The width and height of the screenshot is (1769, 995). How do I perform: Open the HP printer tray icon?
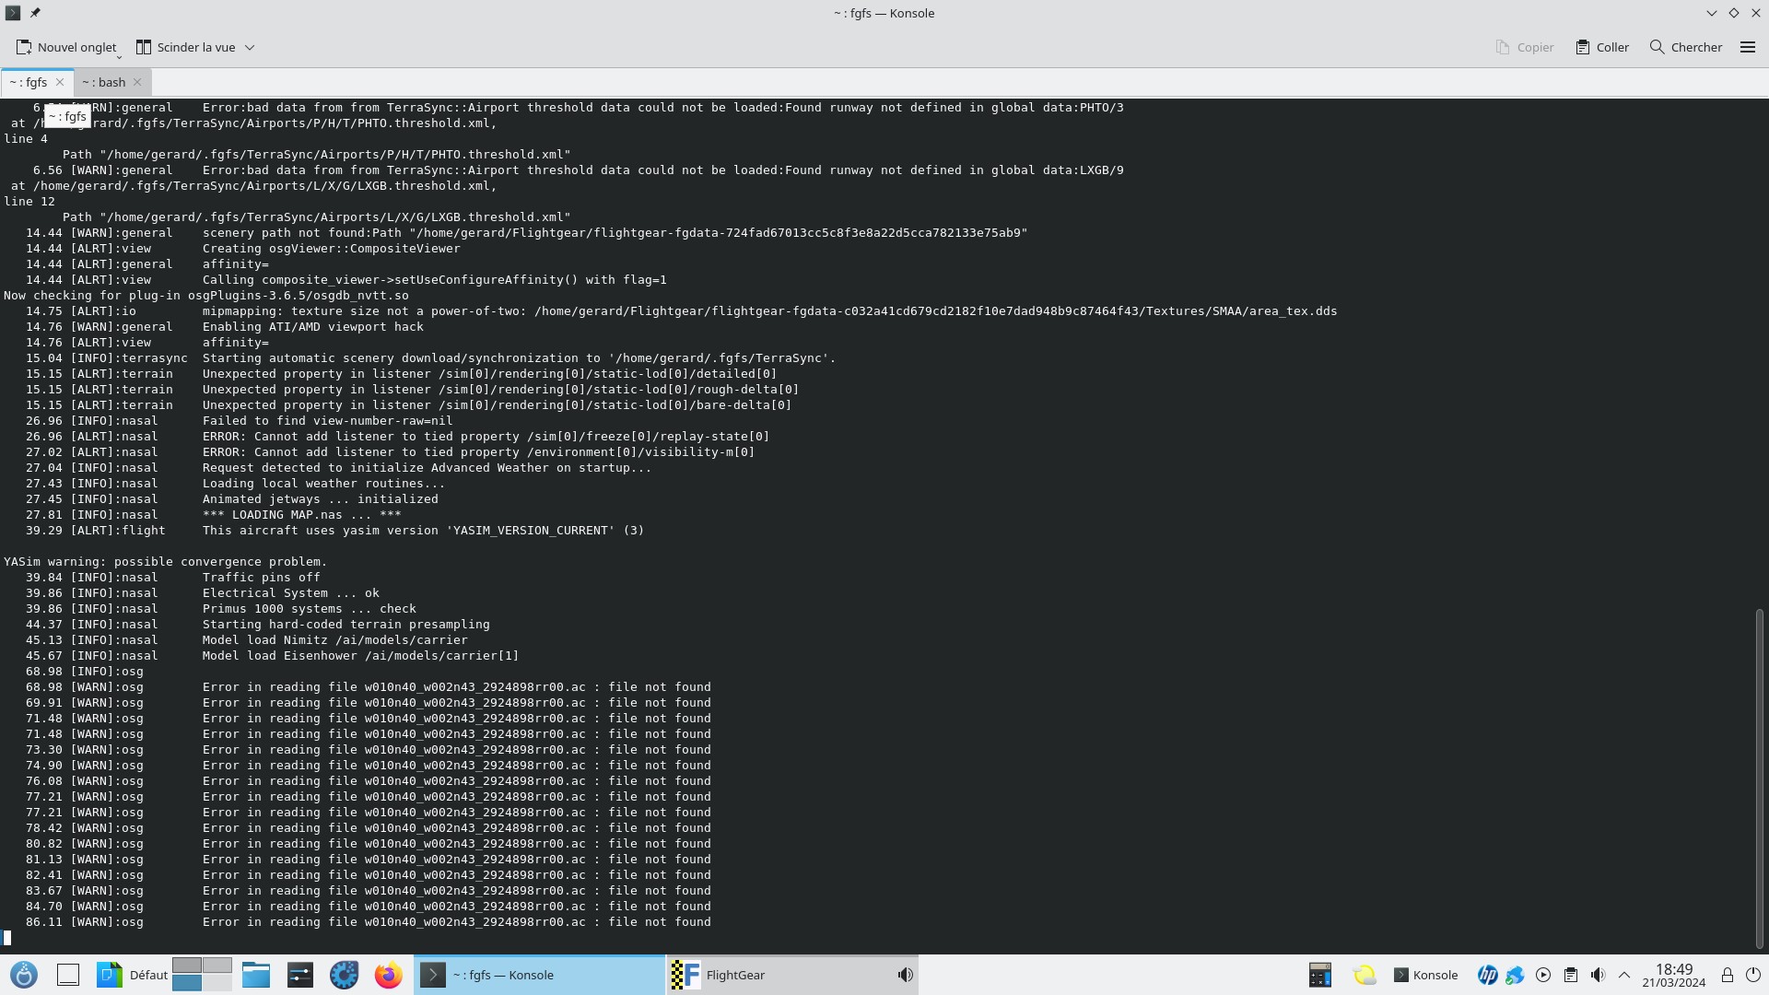click(1487, 975)
